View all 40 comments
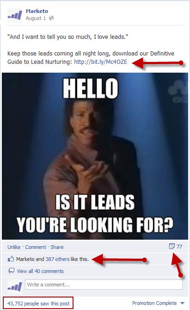The height and width of the screenshot is (310, 190). pyautogui.click(x=40, y=271)
